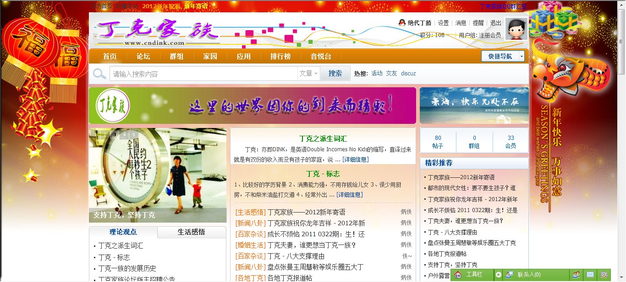The width and height of the screenshot is (626, 282).
Task: Show slide 4 of the image slideshow
Action: [x=124, y=134]
